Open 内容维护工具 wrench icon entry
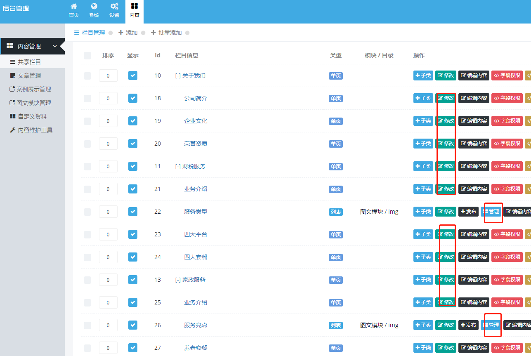 32,130
